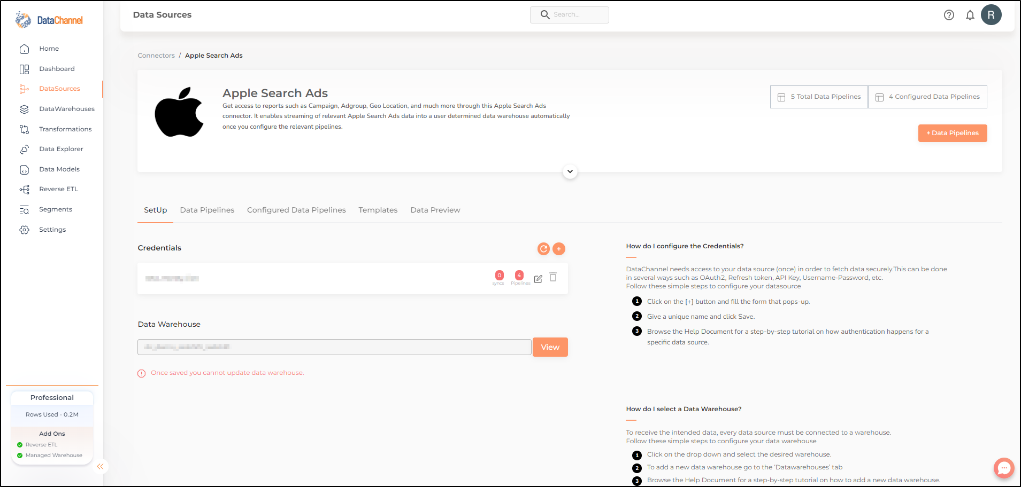Switch to the SetUp tab

pyautogui.click(x=155, y=210)
